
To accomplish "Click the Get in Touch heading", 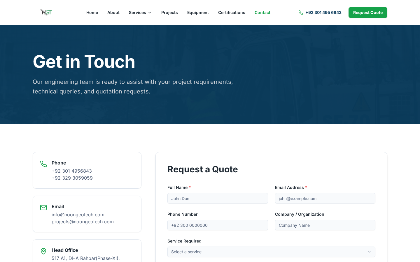I will [84, 62].
